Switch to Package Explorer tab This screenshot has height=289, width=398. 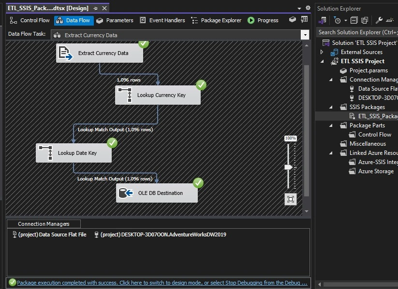click(x=216, y=20)
